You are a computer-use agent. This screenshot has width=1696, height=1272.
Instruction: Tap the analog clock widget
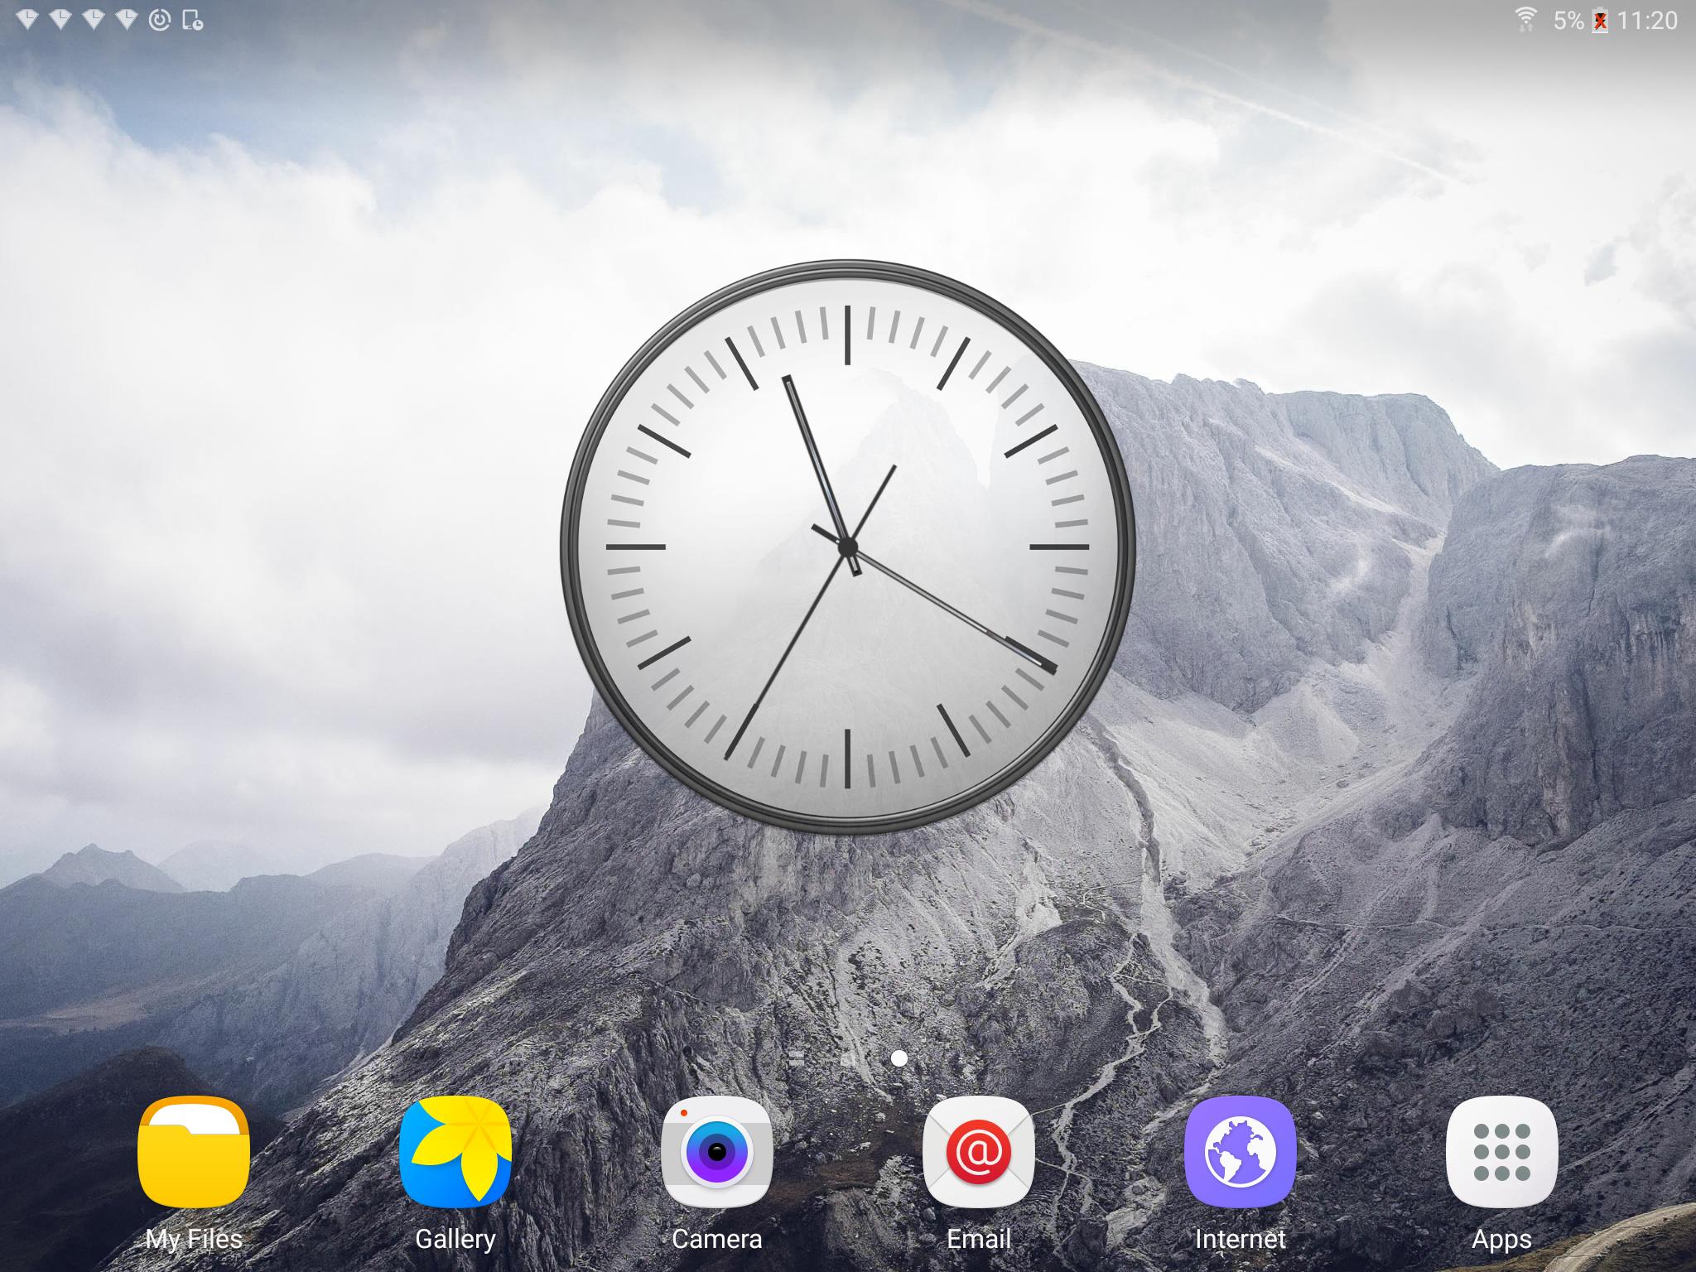(847, 547)
